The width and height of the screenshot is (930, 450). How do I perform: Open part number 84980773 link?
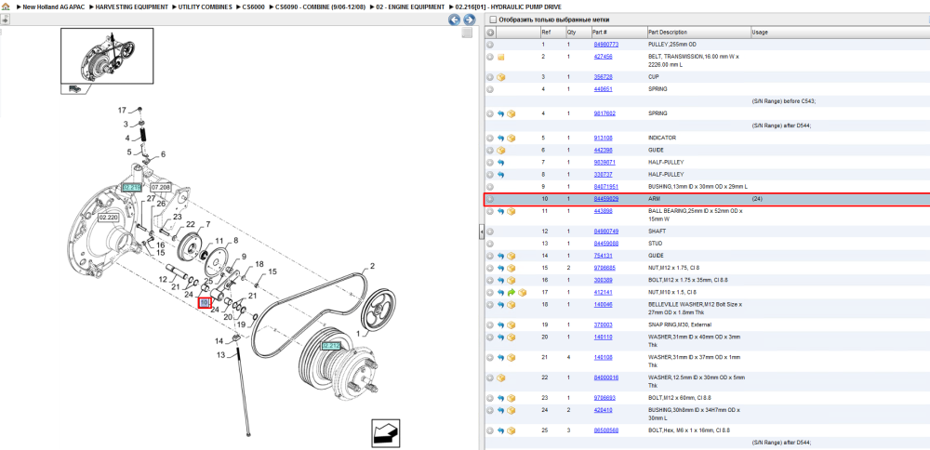point(606,45)
